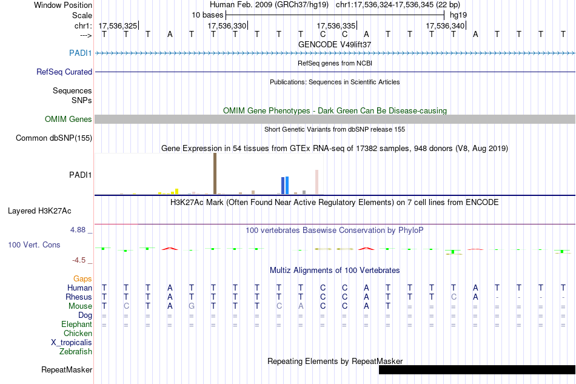
Task: Click the Rhesus alignment row label
Action: (x=79, y=297)
